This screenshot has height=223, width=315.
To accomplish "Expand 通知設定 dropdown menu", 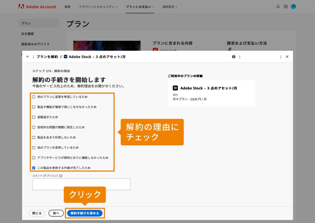I will click(x=170, y=7).
